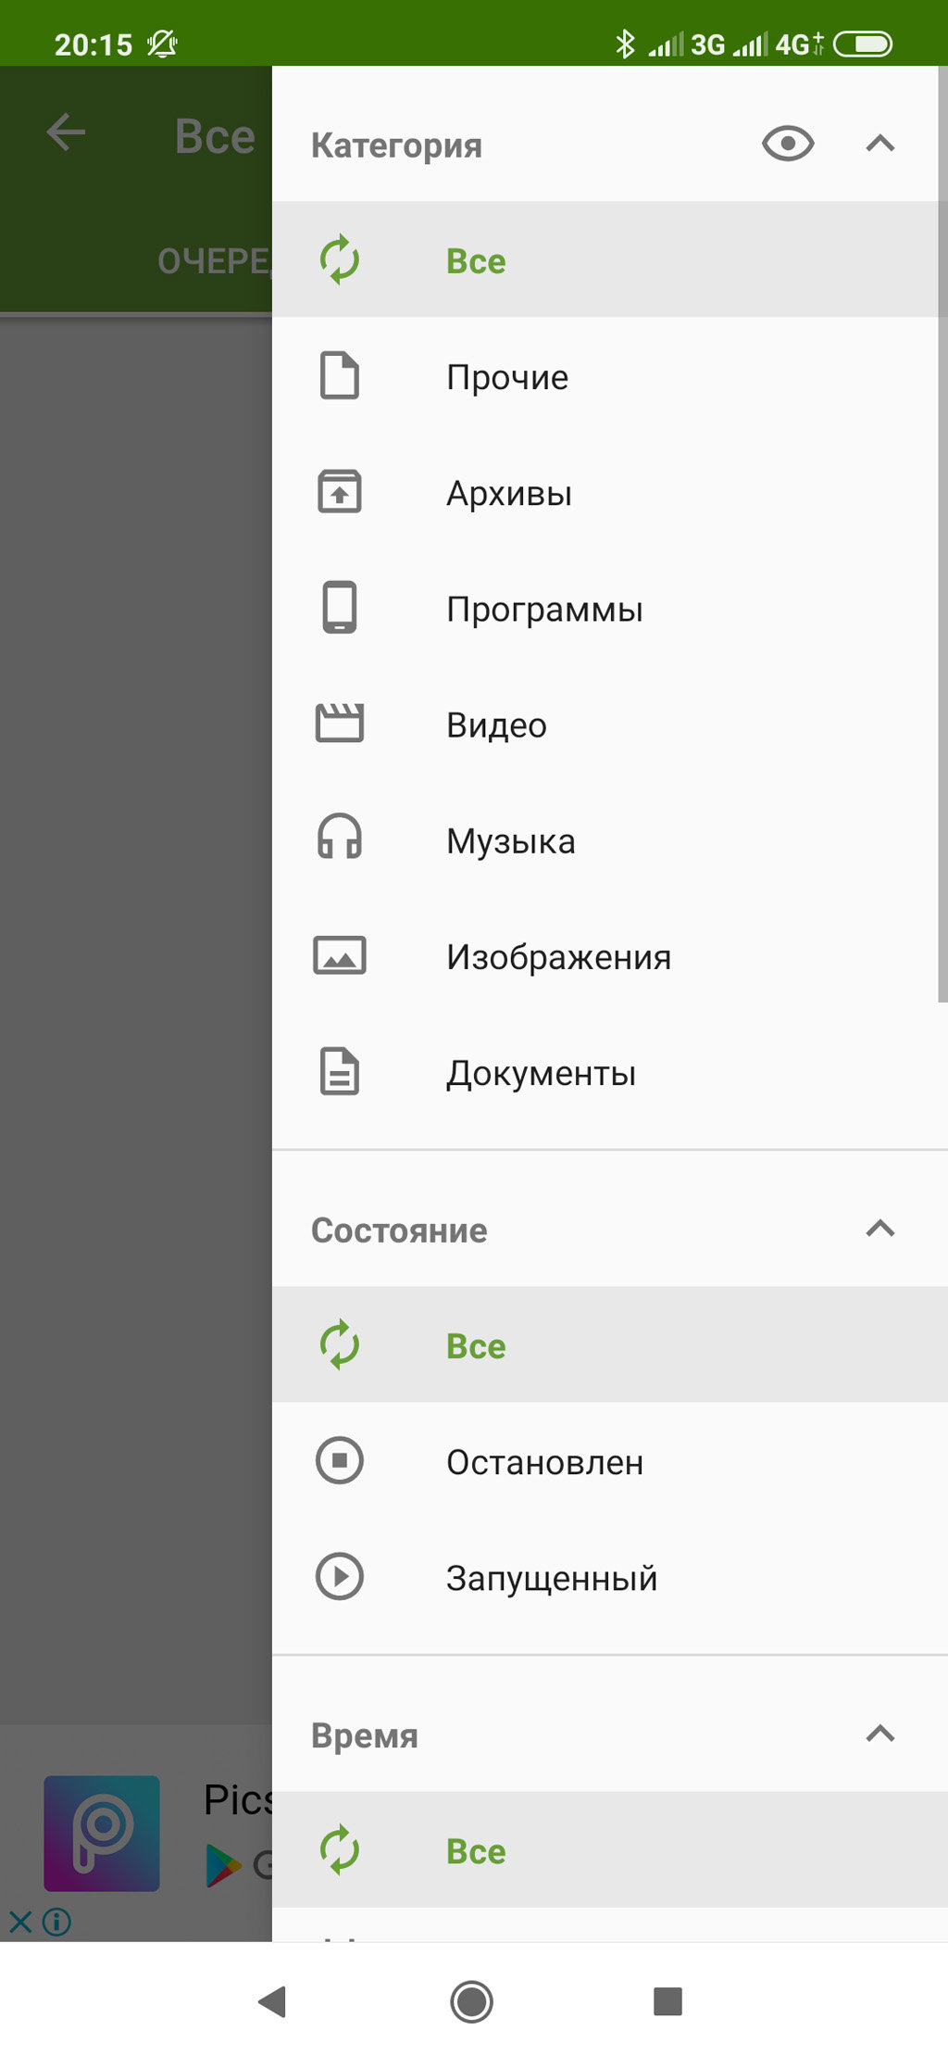This screenshot has width=948, height=2056.
Task: Close the ad with the X icon
Action: coord(20,1923)
